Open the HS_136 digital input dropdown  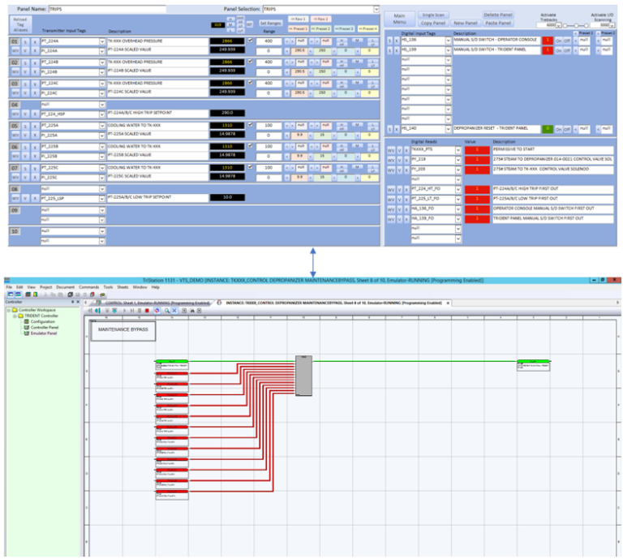click(x=449, y=41)
